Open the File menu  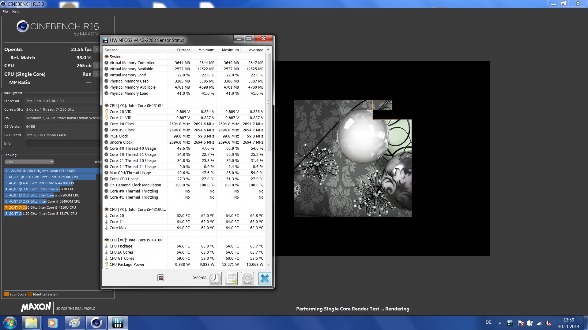coord(5,12)
